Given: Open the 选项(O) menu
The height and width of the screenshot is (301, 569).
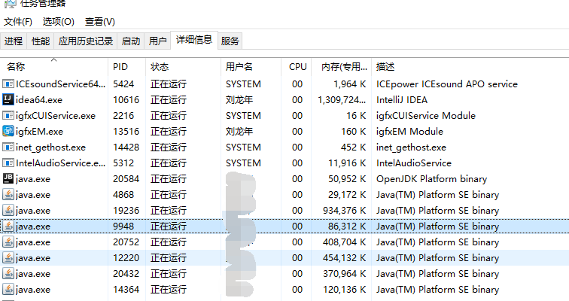Looking at the screenshot, I should click(58, 22).
